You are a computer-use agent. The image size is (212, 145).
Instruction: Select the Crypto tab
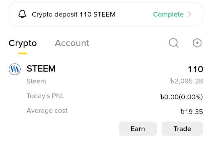[23, 44]
